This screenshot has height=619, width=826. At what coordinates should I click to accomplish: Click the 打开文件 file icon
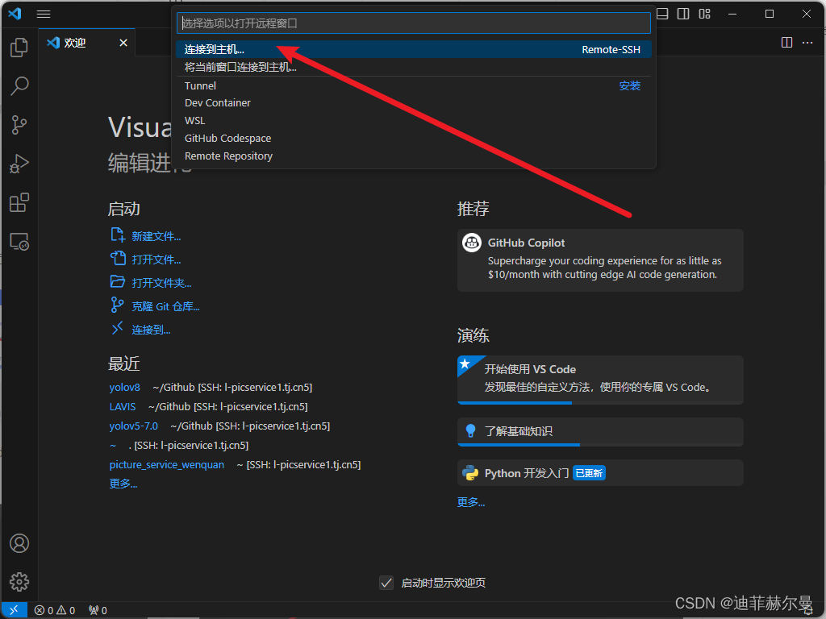pyautogui.click(x=118, y=258)
